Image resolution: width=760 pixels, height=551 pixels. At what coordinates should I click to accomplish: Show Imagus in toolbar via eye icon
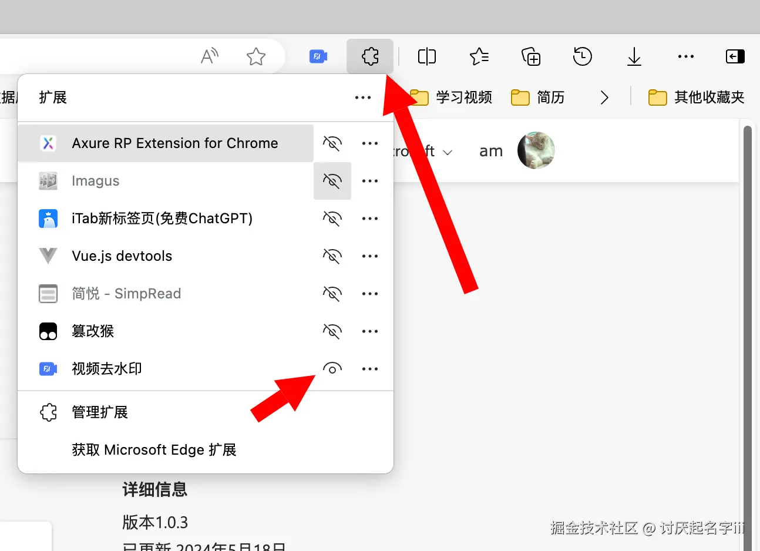332,181
